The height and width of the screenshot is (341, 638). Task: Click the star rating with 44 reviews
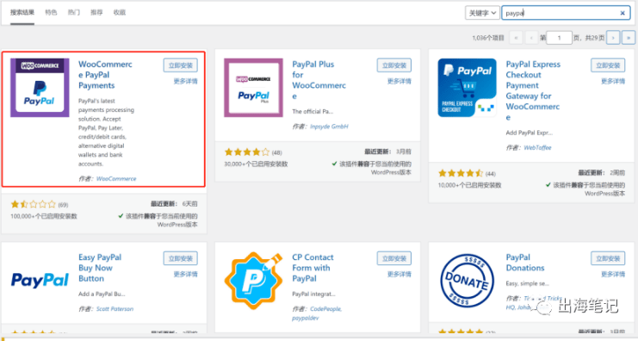[x=461, y=173]
